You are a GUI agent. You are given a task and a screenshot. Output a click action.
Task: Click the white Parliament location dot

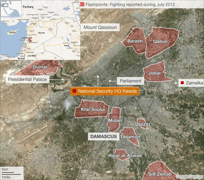110,81
